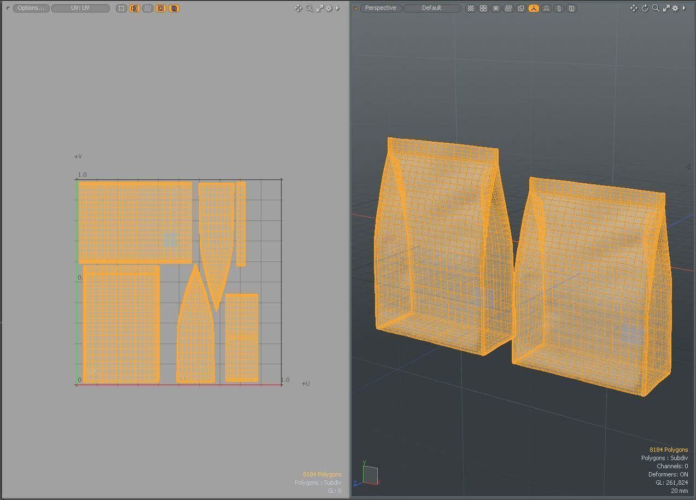
Task: Click the orange dot left of Perspective
Action: [x=355, y=8]
